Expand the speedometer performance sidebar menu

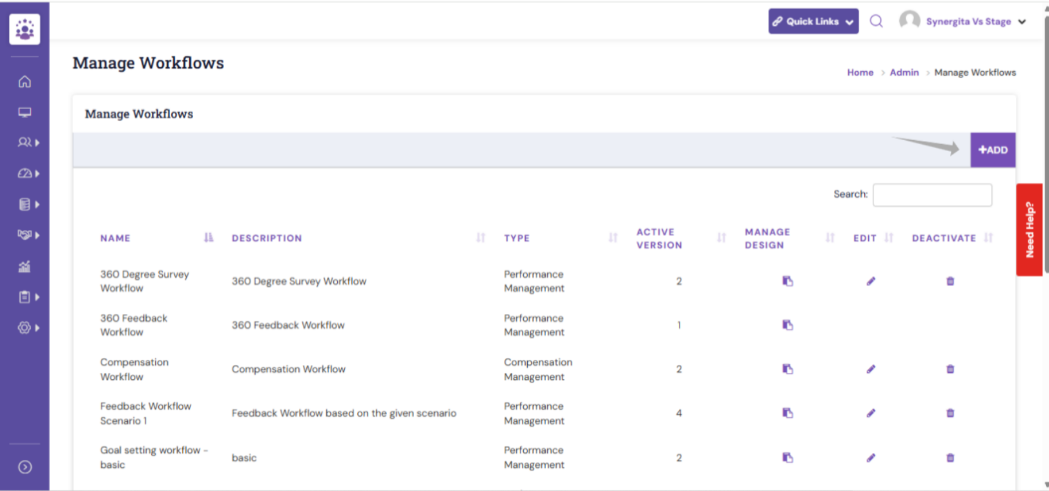pyautogui.click(x=28, y=173)
